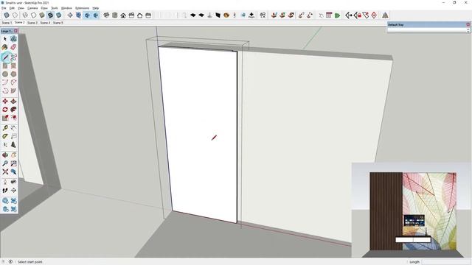This screenshot has width=472, height=265.
Task: Enable X-Ray face style
Action: point(7,15)
